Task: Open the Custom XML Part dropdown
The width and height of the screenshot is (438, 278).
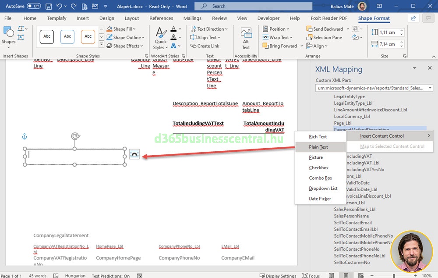Action: coord(374,88)
